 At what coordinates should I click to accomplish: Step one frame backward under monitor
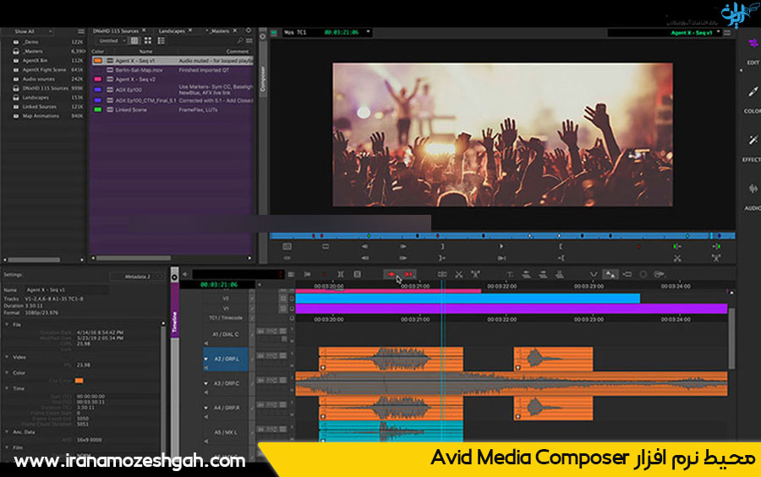pos(365,246)
